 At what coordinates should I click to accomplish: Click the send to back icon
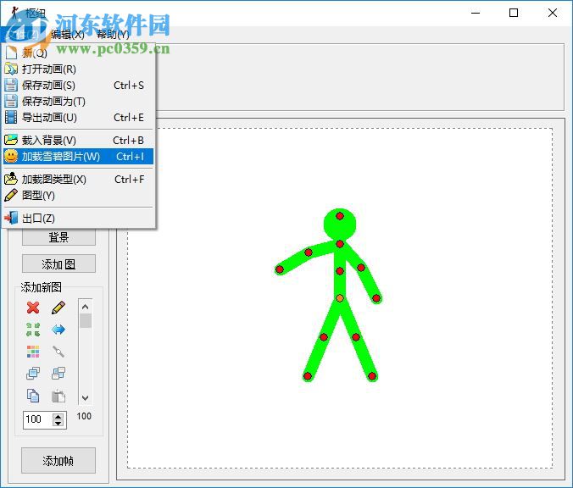58,374
